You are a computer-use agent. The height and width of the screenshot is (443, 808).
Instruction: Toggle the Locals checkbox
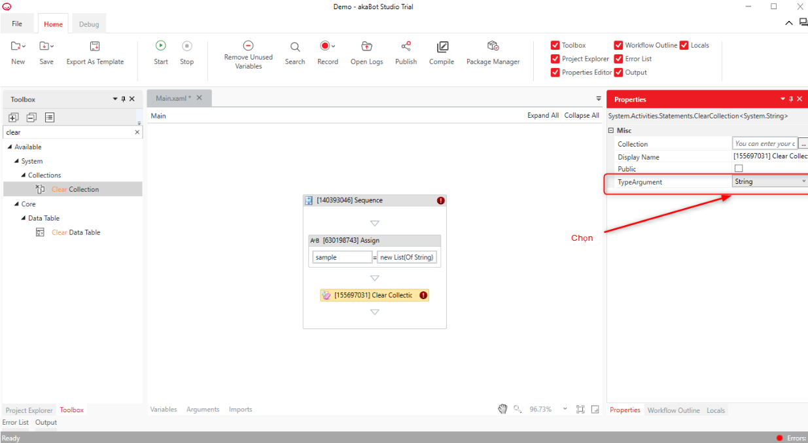click(684, 45)
